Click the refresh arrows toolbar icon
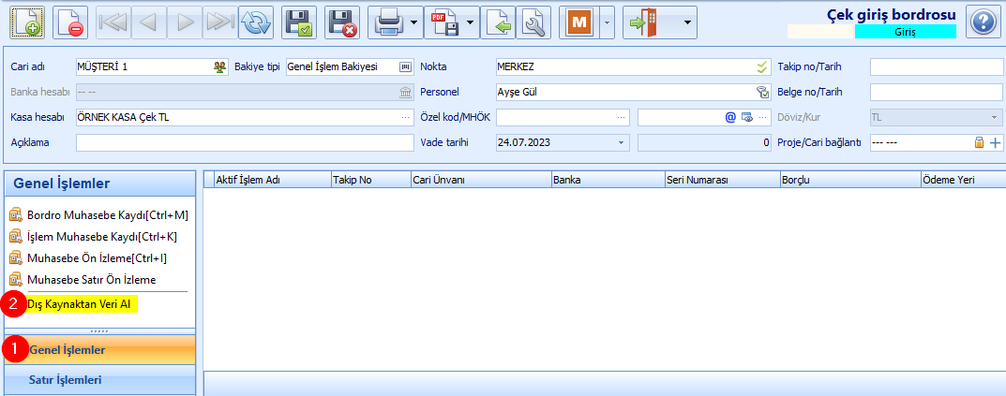This screenshot has width=1006, height=396. [255, 22]
